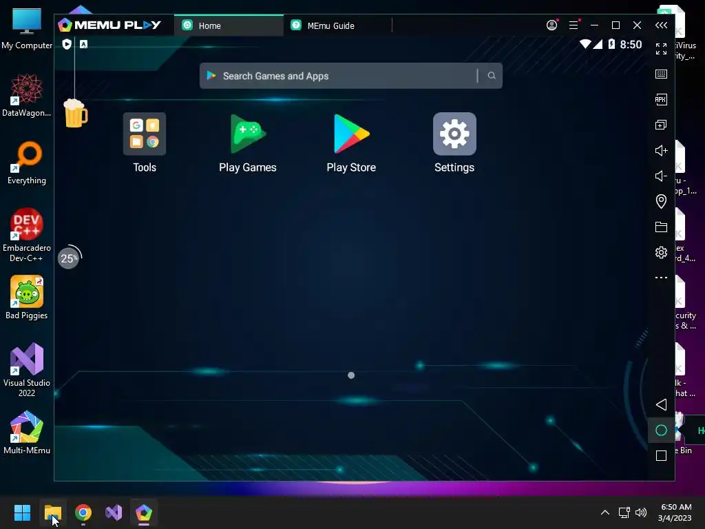Select the Embarcadero Dev-C++ shortcut
705x529 pixels.
pos(27,235)
